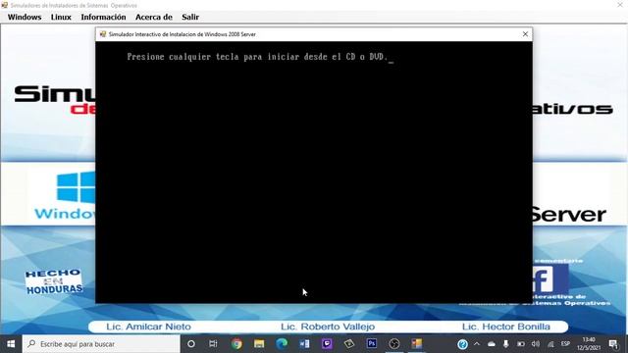Click the name Lic. Hector Bonilla
Viewport: 628px width, 353px height.
(x=506, y=327)
